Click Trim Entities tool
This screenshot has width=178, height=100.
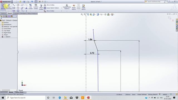(x=31, y=7)
